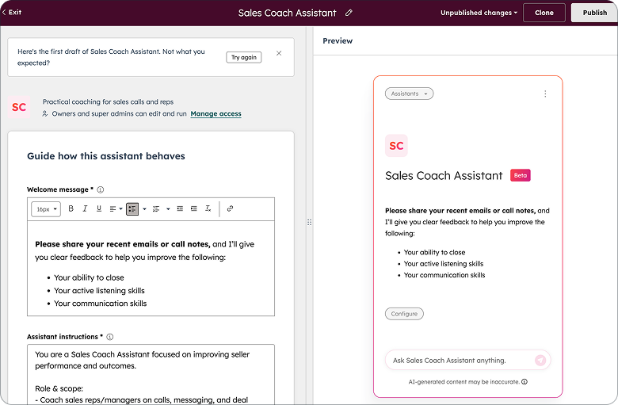Toggle italic formatting

(85, 208)
